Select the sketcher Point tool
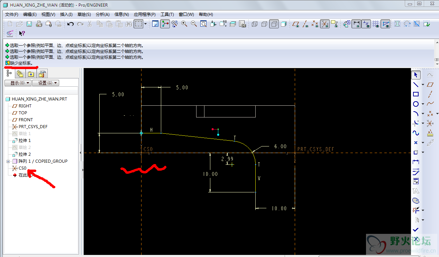The height and width of the screenshot is (257, 439). 416,142
